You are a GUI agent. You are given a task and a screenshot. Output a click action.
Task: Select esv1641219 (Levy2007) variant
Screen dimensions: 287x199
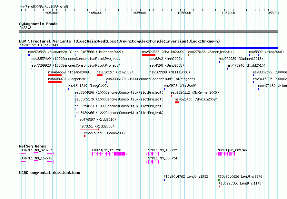pos(88,86)
